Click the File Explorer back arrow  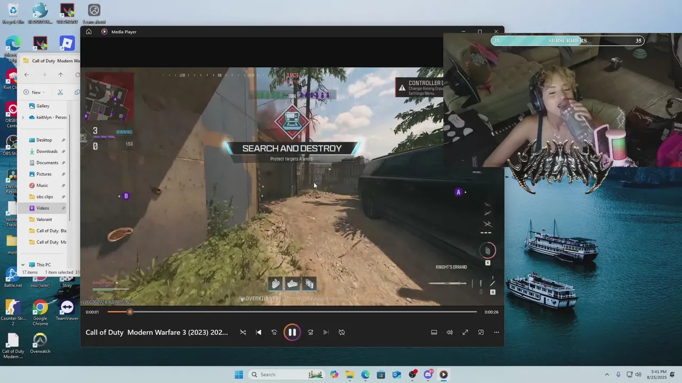27,75
